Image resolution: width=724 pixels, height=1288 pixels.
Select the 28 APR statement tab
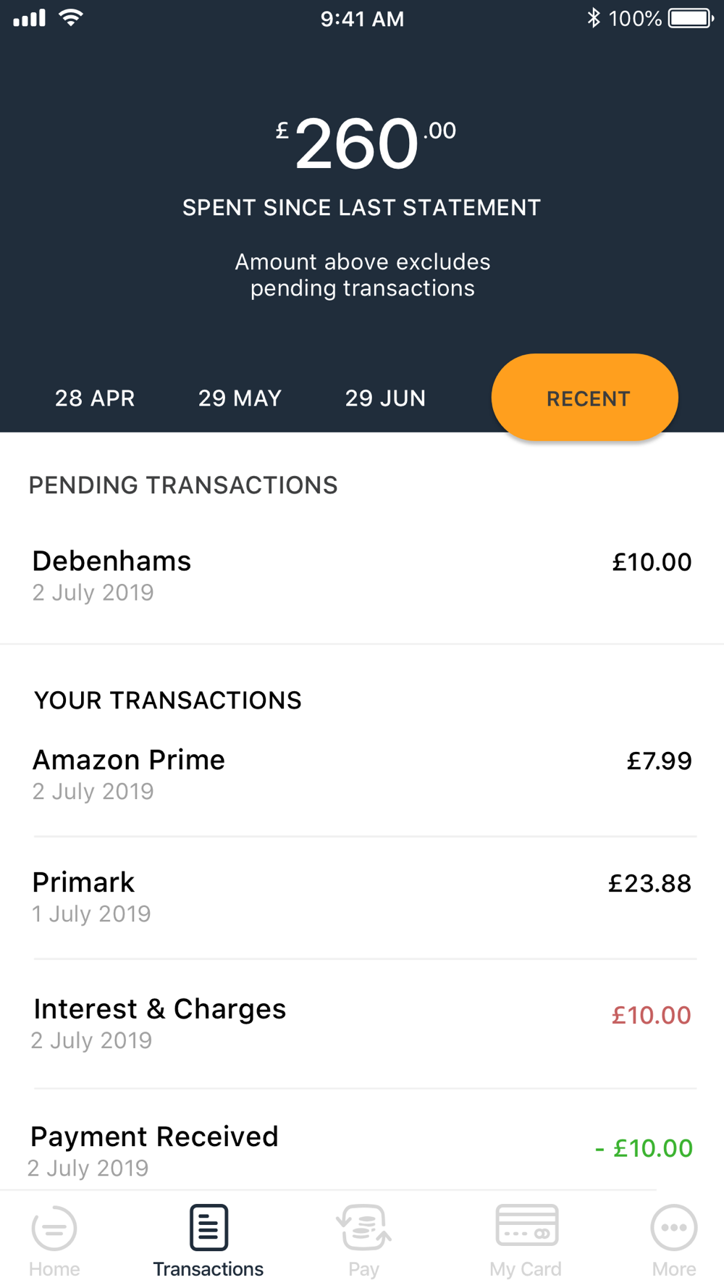click(x=95, y=398)
